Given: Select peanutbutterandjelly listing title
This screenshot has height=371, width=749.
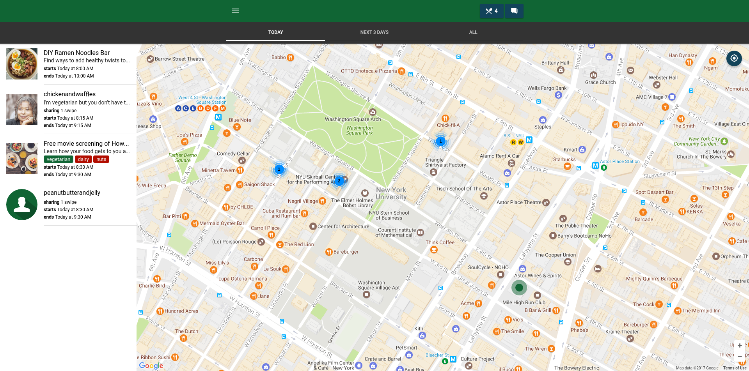Looking at the screenshot, I should pyautogui.click(x=72, y=193).
